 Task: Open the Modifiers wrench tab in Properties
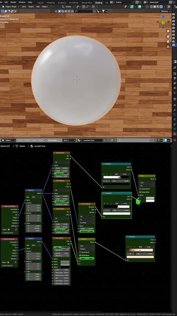point(175,110)
